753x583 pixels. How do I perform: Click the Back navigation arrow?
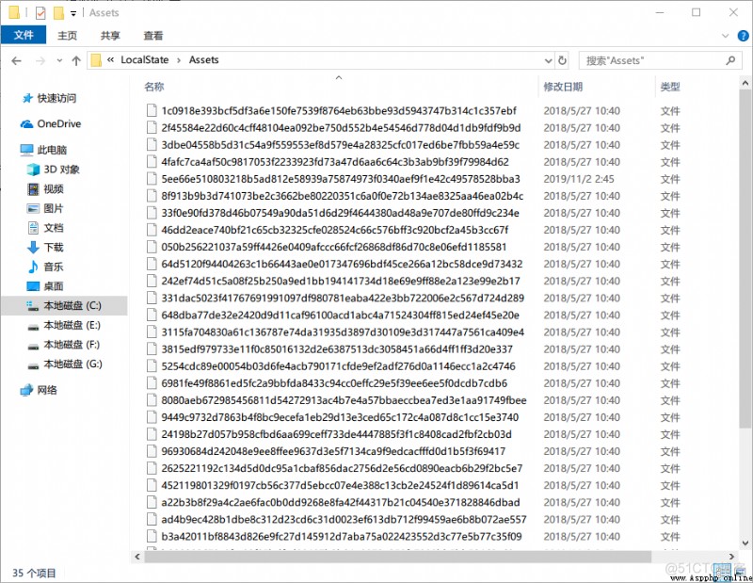16,60
